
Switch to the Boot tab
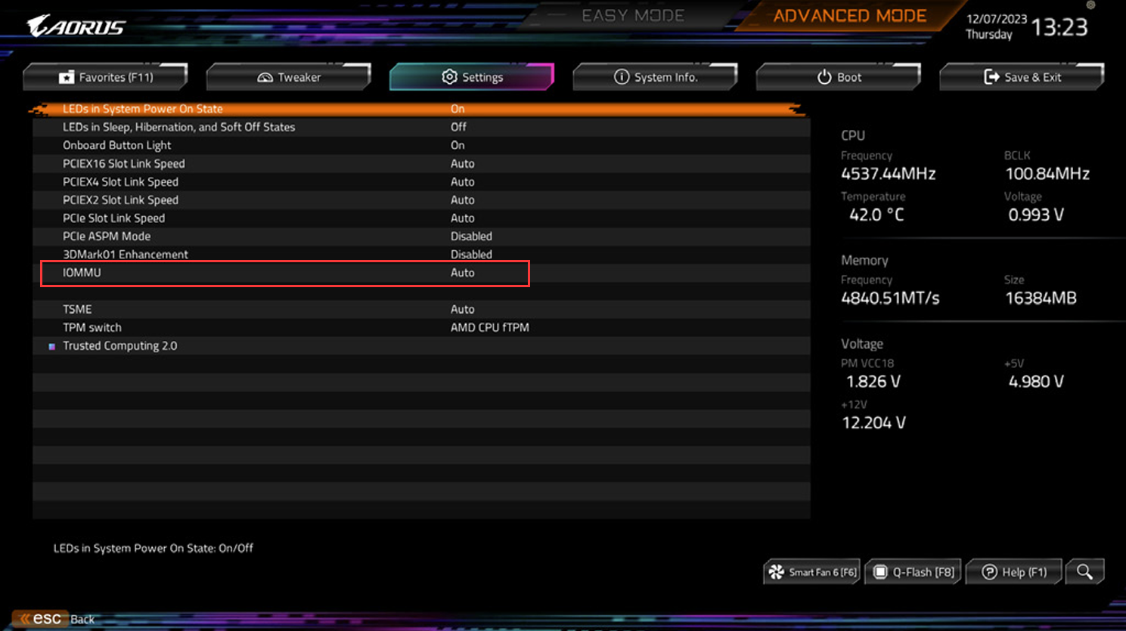pos(838,77)
